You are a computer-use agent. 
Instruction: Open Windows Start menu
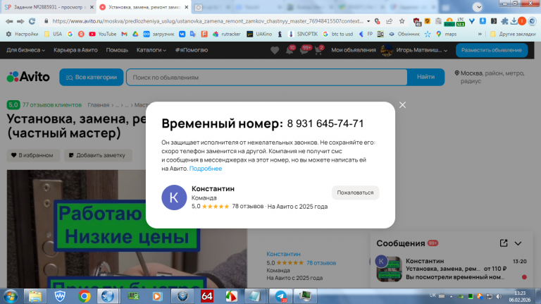11,296
